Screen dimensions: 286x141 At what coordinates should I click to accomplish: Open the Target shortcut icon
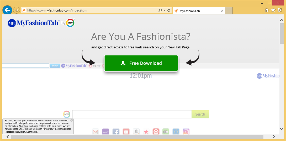tap(156, 132)
